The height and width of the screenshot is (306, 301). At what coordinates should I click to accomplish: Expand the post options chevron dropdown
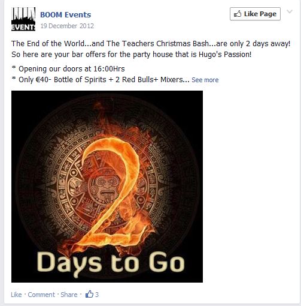(x=290, y=11)
